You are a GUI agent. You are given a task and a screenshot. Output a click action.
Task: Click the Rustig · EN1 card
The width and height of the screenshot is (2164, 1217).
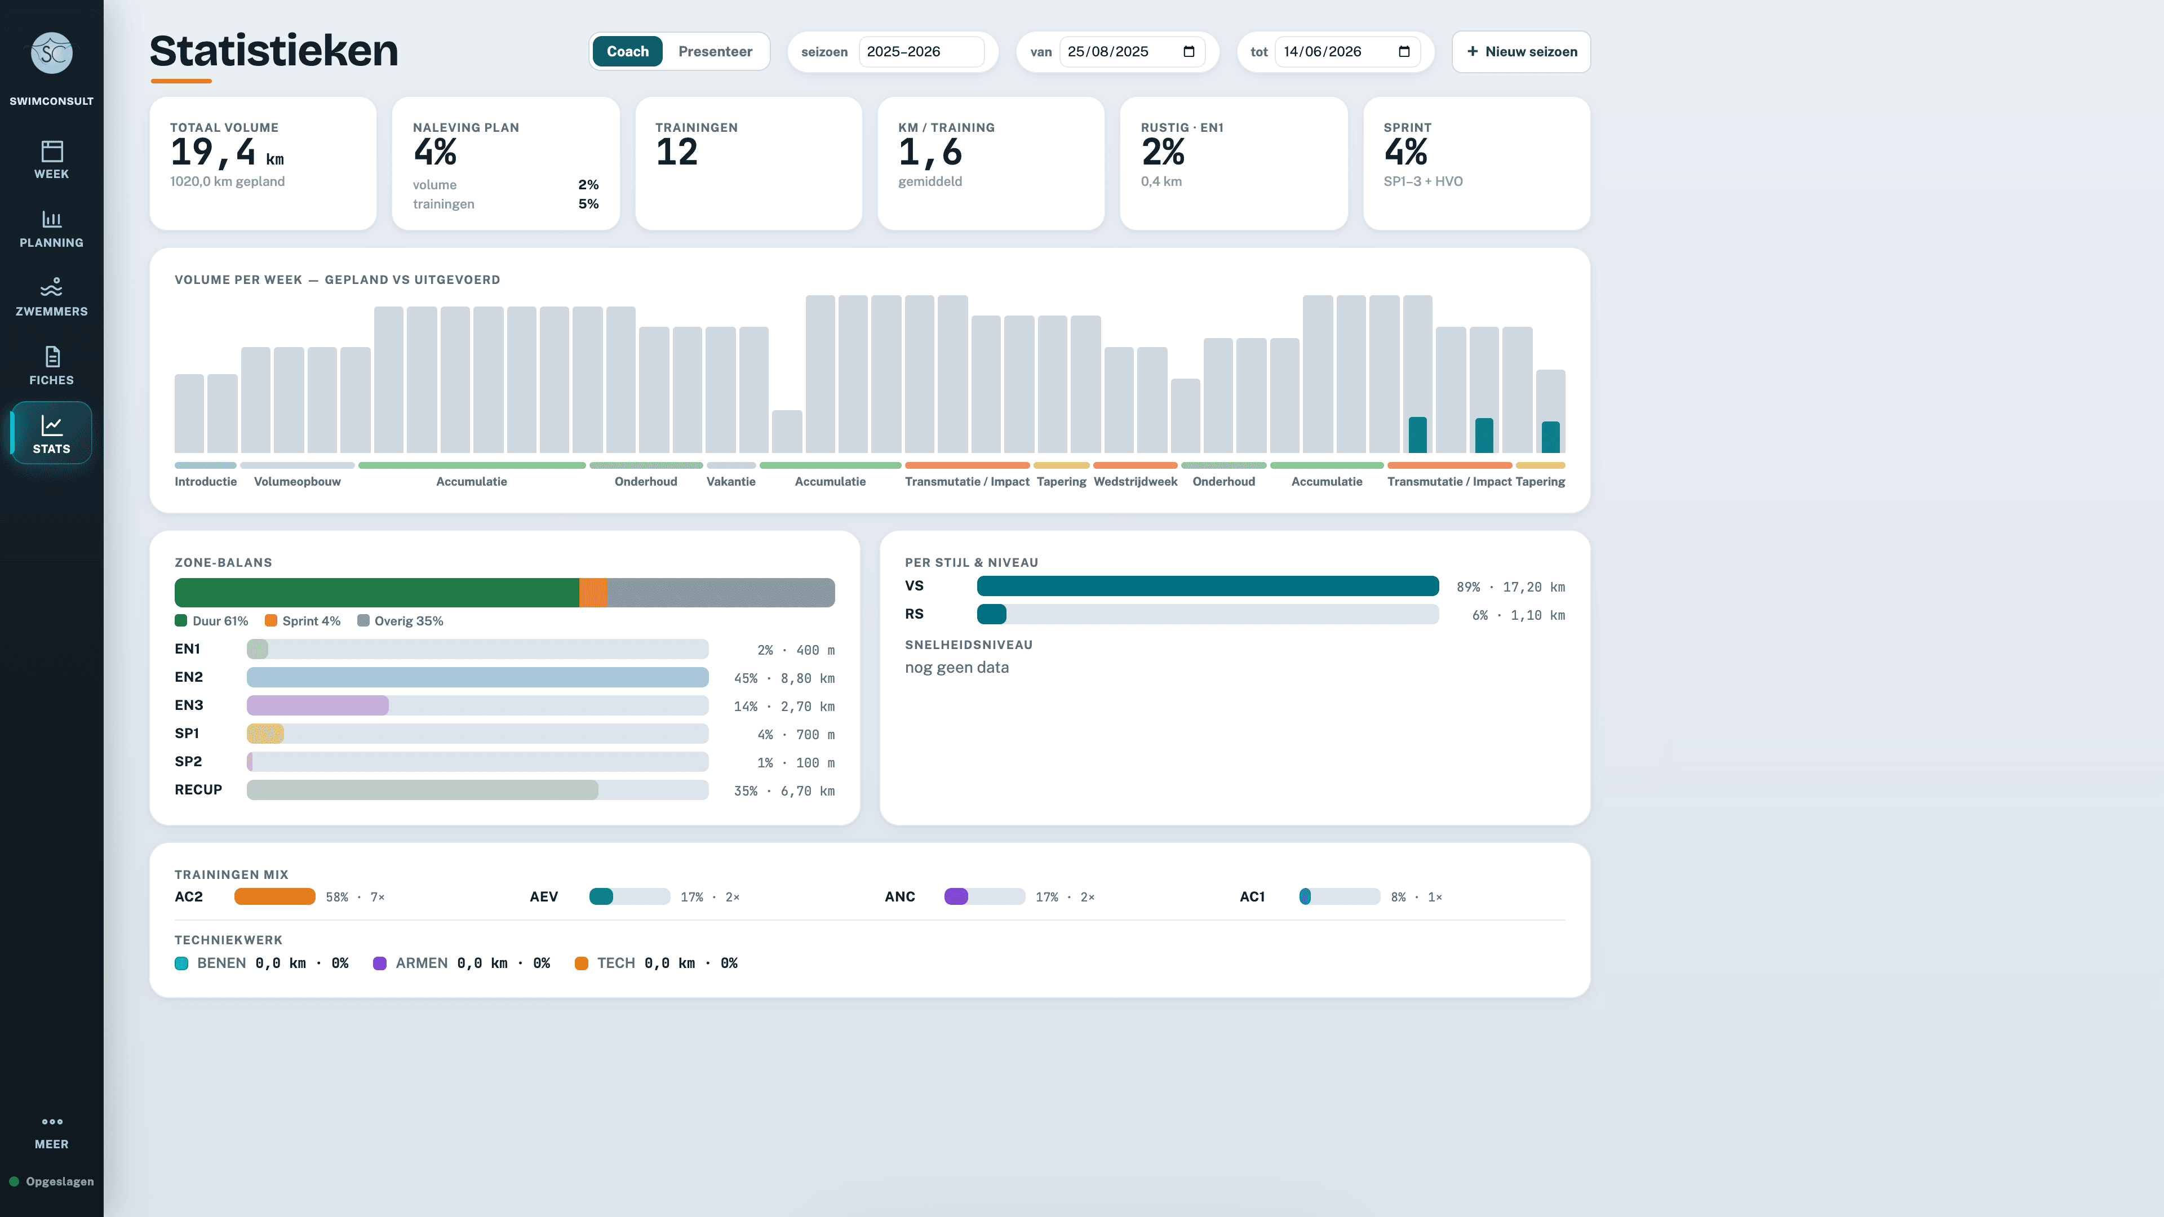click(1234, 163)
